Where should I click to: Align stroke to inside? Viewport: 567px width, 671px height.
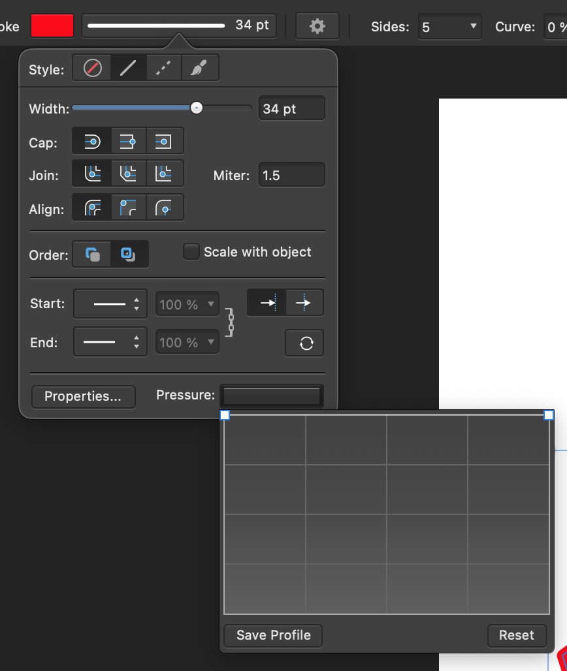point(129,208)
